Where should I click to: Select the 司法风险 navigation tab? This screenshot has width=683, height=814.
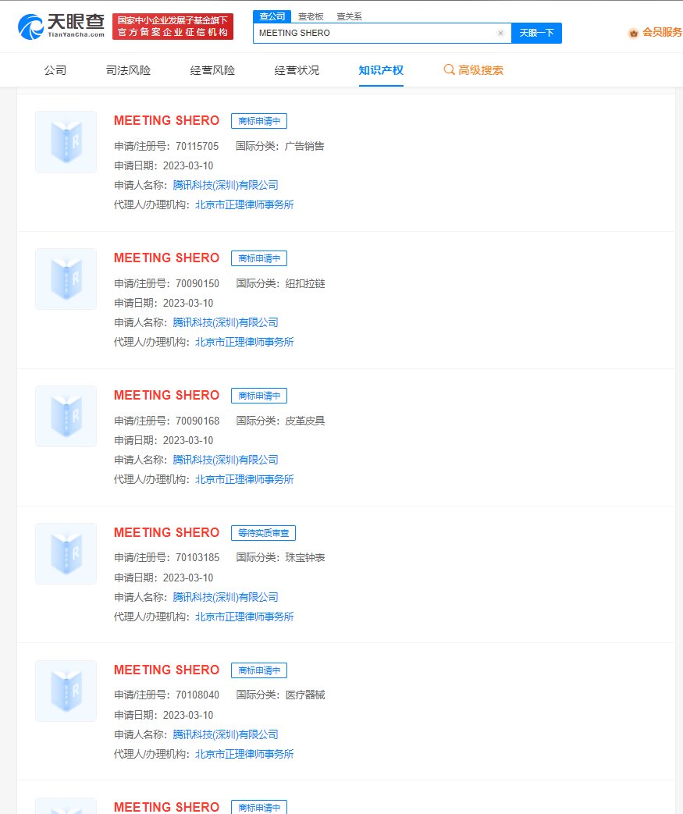click(128, 70)
